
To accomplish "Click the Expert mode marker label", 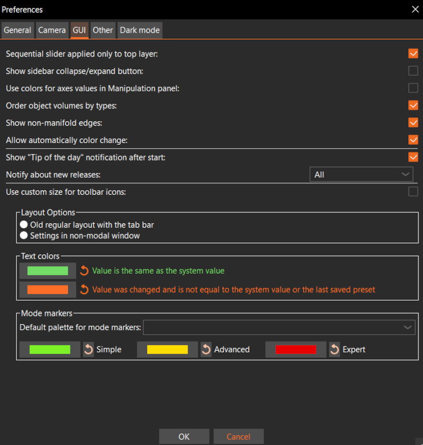I will pyautogui.click(x=354, y=349).
